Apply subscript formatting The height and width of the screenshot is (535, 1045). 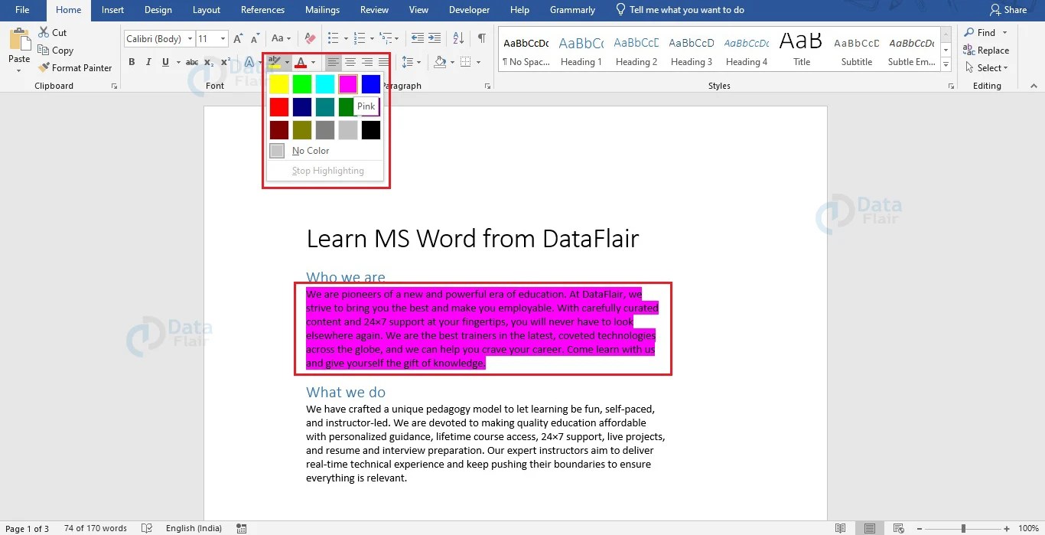click(208, 62)
